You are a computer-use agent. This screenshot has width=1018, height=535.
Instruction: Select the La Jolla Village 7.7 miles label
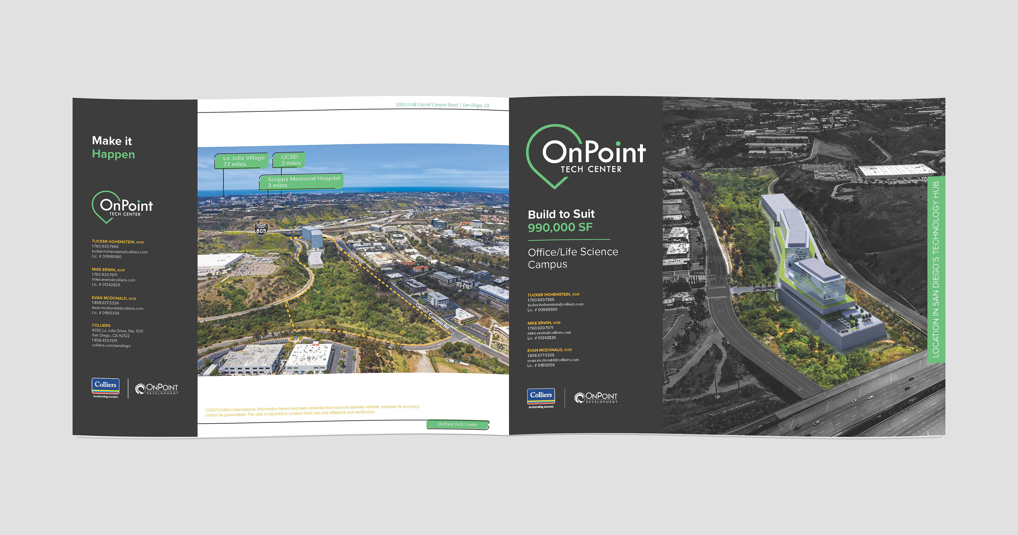coord(242,161)
